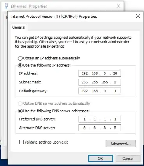144x166 pixels.
Task: Click the Ethernet1 network adapter icon
Action: point(6,6)
